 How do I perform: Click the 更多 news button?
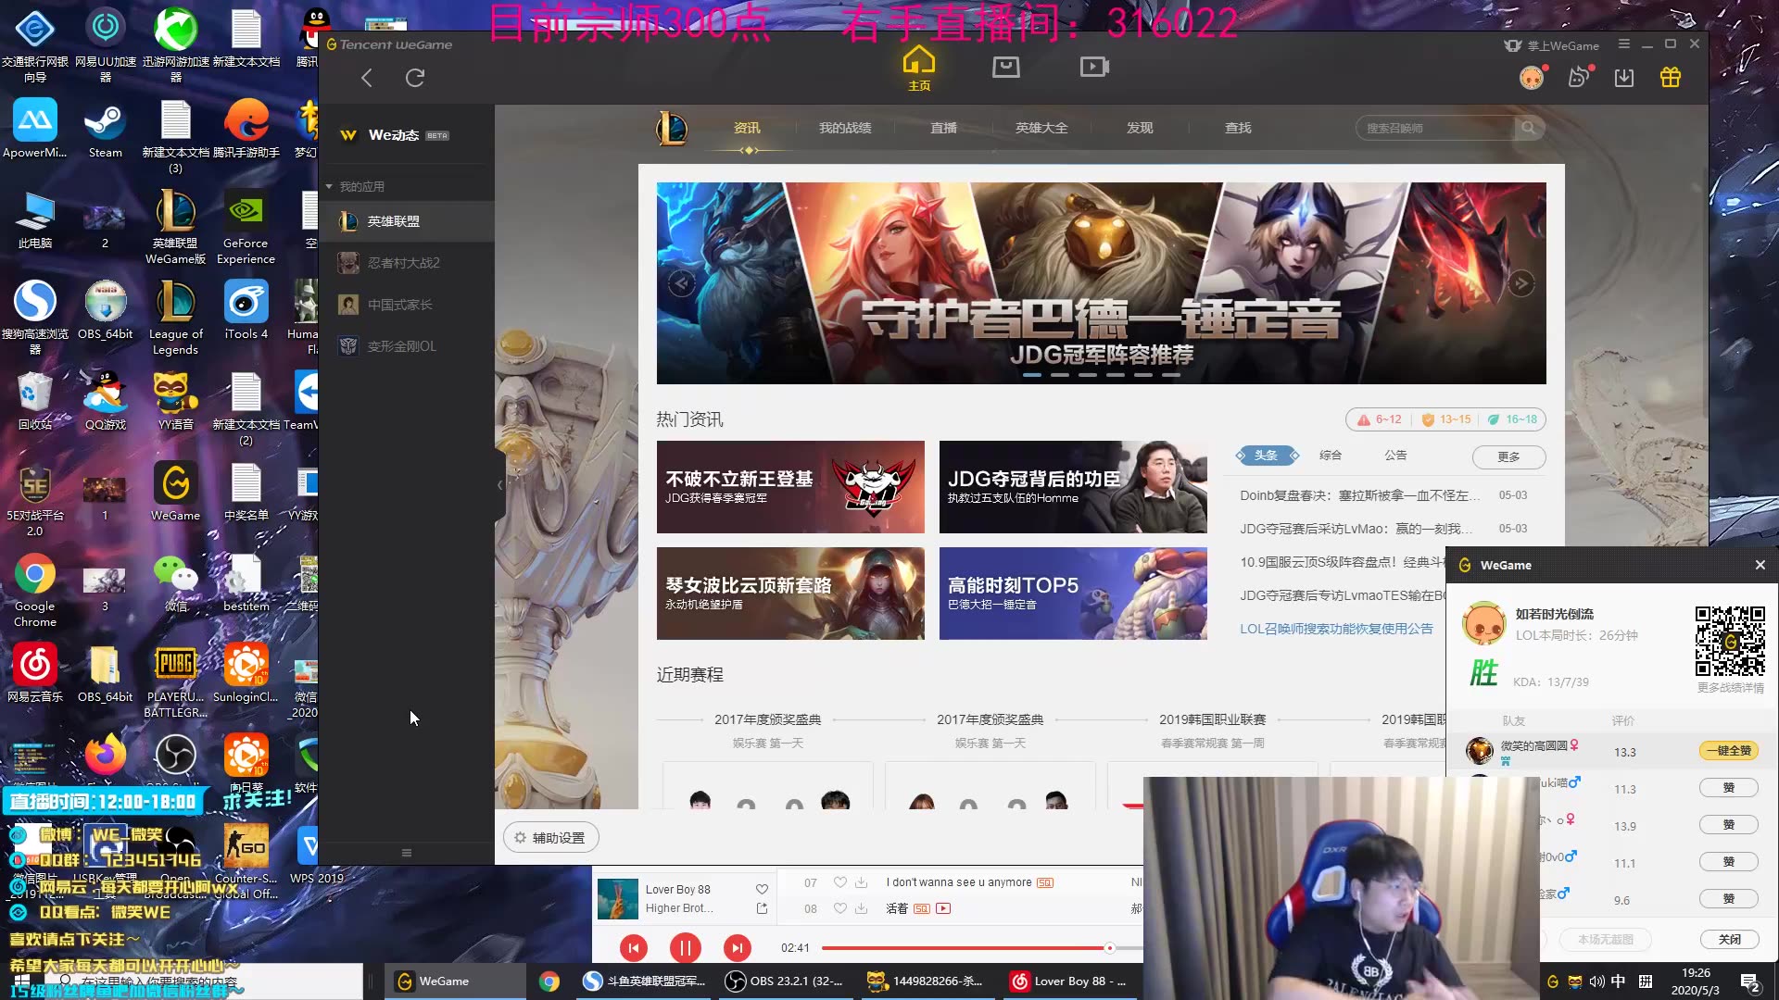point(1508,456)
